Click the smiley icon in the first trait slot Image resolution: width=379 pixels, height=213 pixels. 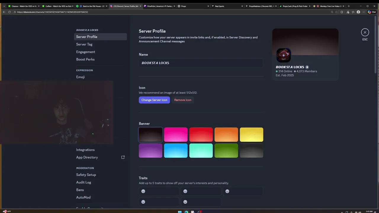(x=143, y=191)
